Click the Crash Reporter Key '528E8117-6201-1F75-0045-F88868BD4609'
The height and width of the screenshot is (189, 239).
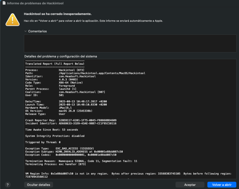[x=87, y=120]
